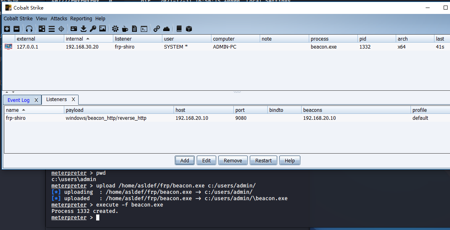
Task: Sort sessions by the external column
Action: [39, 39]
